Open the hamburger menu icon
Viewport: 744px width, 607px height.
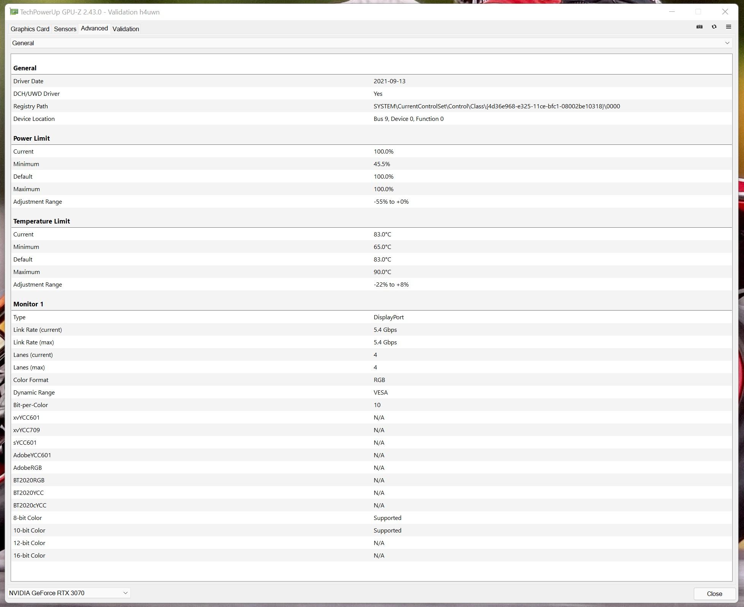tap(728, 27)
